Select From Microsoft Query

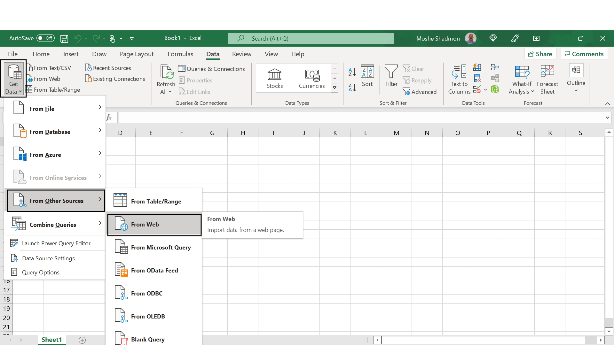[154, 248]
